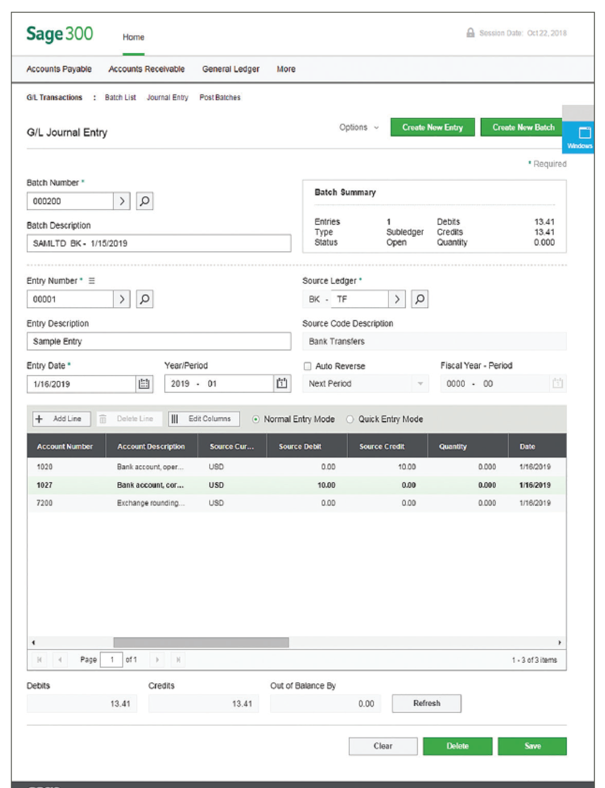This screenshot has height=788, width=605.
Task: Select Normal Entry Mode radio button
Action: pyautogui.click(x=256, y=419)
